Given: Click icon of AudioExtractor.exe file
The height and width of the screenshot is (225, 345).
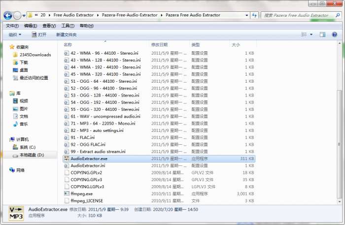Looking at the screenshot, I should pyautogui.click(x=67, y=159).
